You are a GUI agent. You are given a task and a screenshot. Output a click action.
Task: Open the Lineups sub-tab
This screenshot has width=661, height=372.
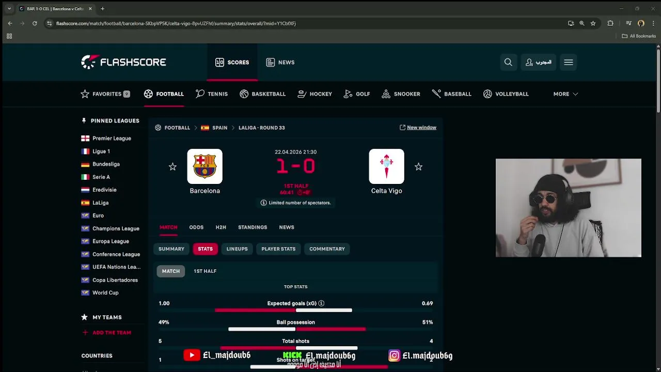tap(237, 249)
